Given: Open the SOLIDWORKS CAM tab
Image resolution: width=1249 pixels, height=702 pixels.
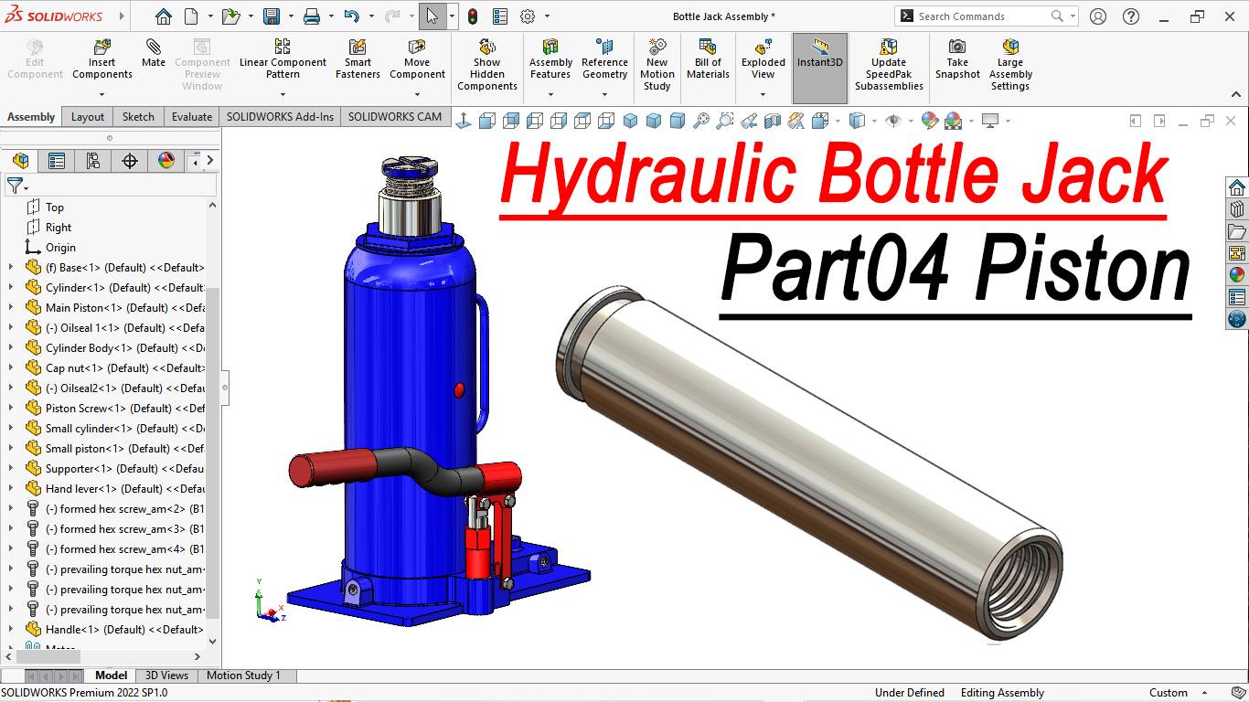Looking at the screenshot, I should [394, 116].
